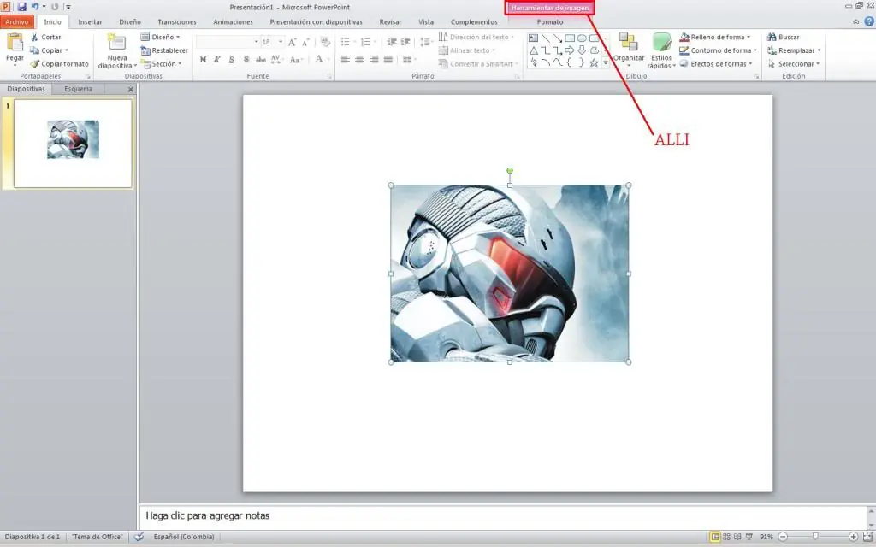Switch to the Animaciones tab

click(x=233, y=21)
